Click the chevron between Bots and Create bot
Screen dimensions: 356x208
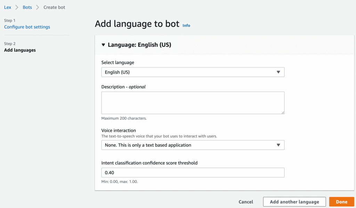[38, 7]
